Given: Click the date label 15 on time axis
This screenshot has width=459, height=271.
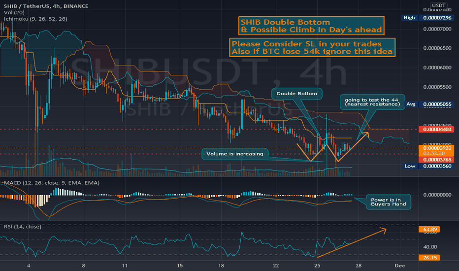Looking at the screenshot, I should 180,266.
